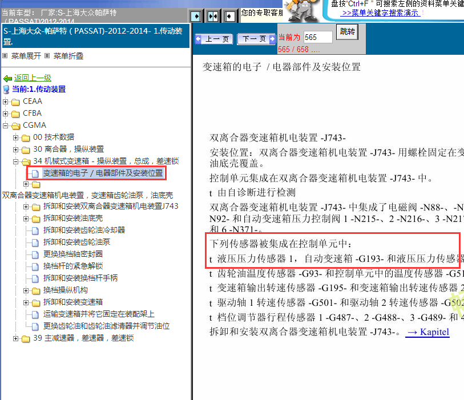Click document icon for 拆卸和安装齿轮油冷却器

tap(35, 231)
